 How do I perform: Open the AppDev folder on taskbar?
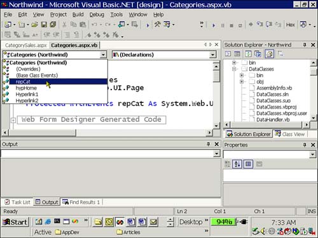67,232
